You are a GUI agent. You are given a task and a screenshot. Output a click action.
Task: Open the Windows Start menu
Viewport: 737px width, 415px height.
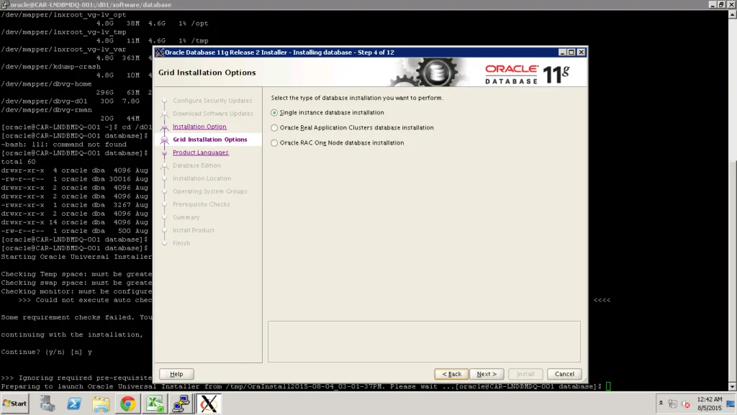[15, 403]
